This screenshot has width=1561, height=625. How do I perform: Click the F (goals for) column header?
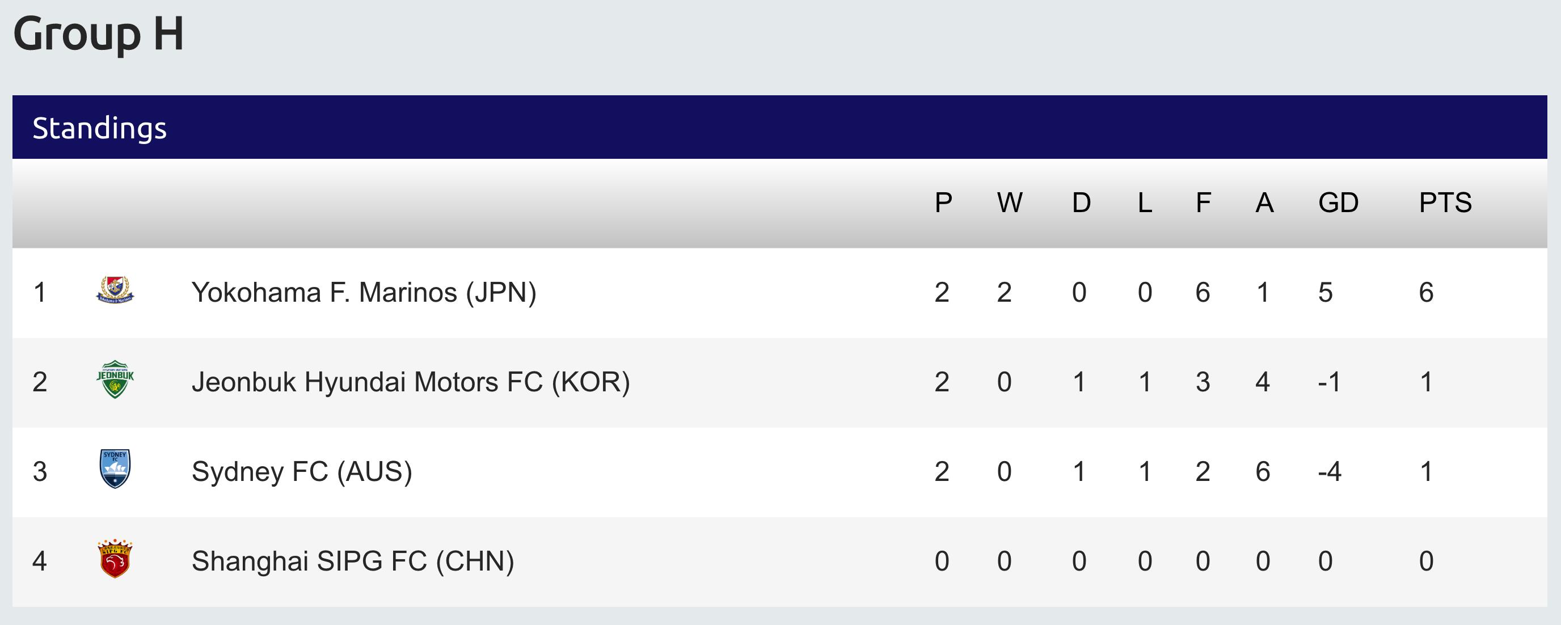[1204, 203]
